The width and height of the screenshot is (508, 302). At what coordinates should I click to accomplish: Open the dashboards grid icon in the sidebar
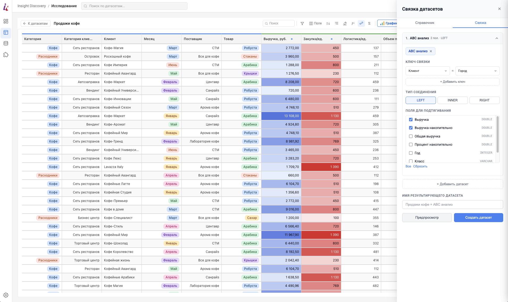pyautogui.click(x=6, y=21)
